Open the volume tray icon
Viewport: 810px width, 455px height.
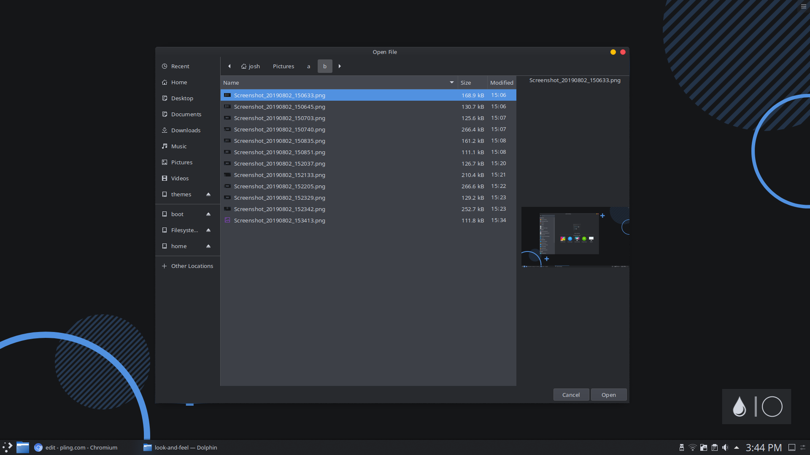[x=725, y=447]
